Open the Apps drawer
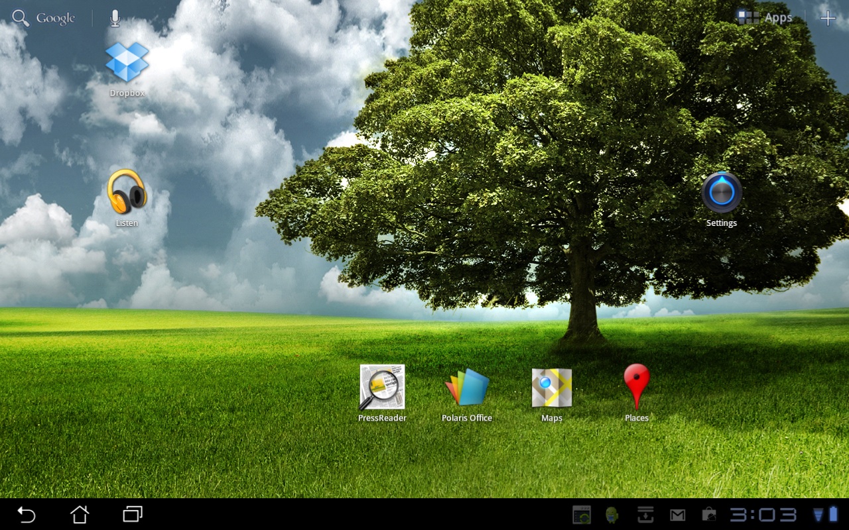The height and width of the screenshot is (530, 849). [765, 18]
